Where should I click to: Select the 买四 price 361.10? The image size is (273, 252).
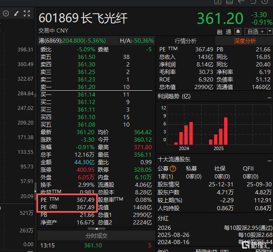(87, 117)
